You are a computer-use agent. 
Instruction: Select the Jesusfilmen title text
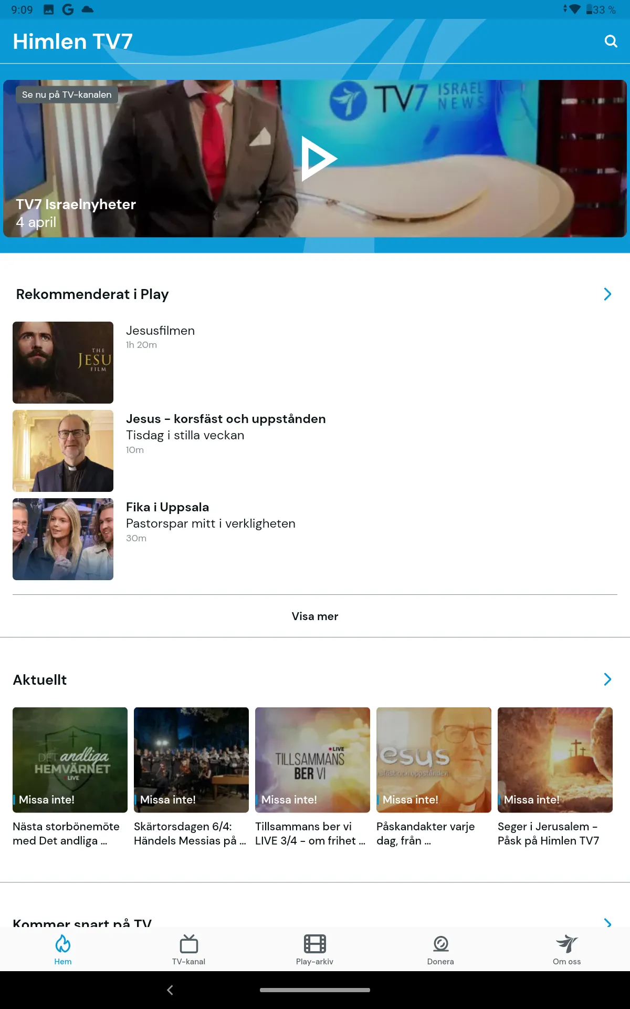pyautogui.click(x=160, y=331)
